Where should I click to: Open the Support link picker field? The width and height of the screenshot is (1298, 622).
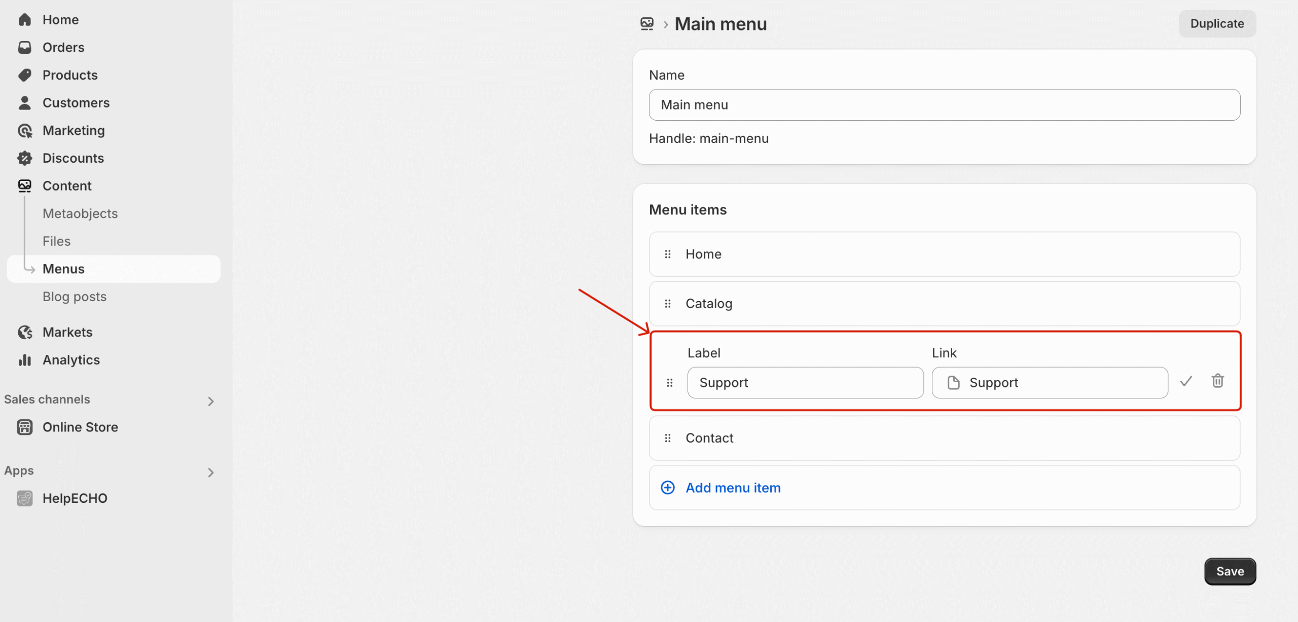click(1050, 383)
